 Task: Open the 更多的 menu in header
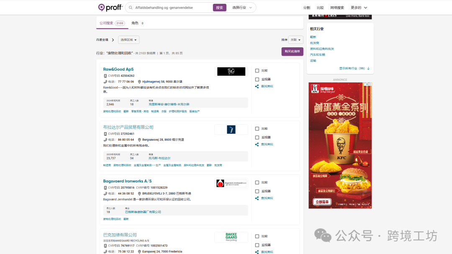pos(359,8)
